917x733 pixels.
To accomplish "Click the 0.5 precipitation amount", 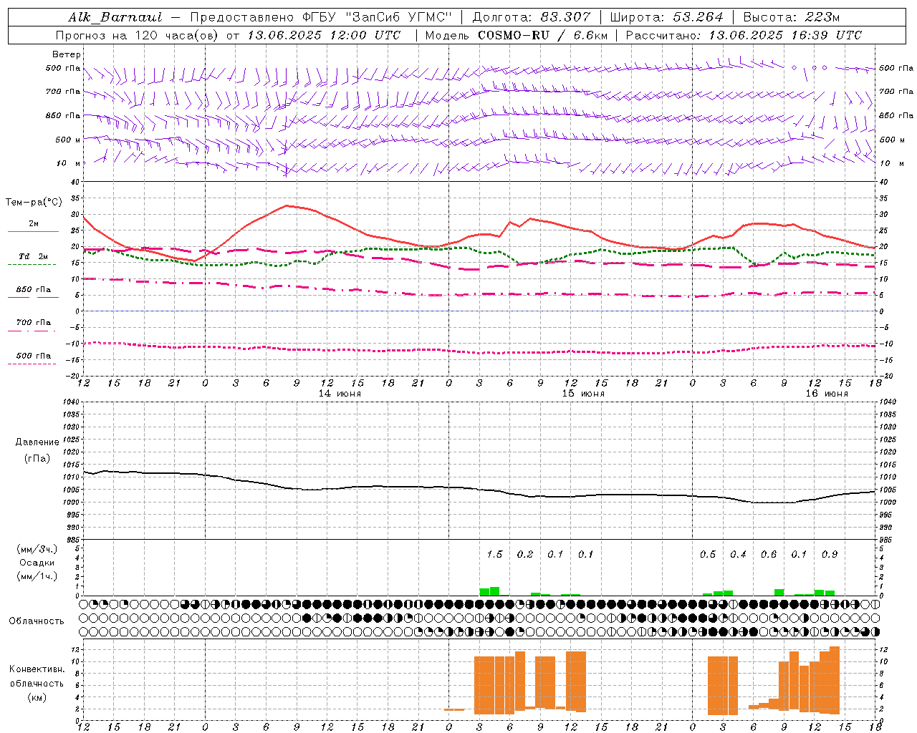I will 708,555.
